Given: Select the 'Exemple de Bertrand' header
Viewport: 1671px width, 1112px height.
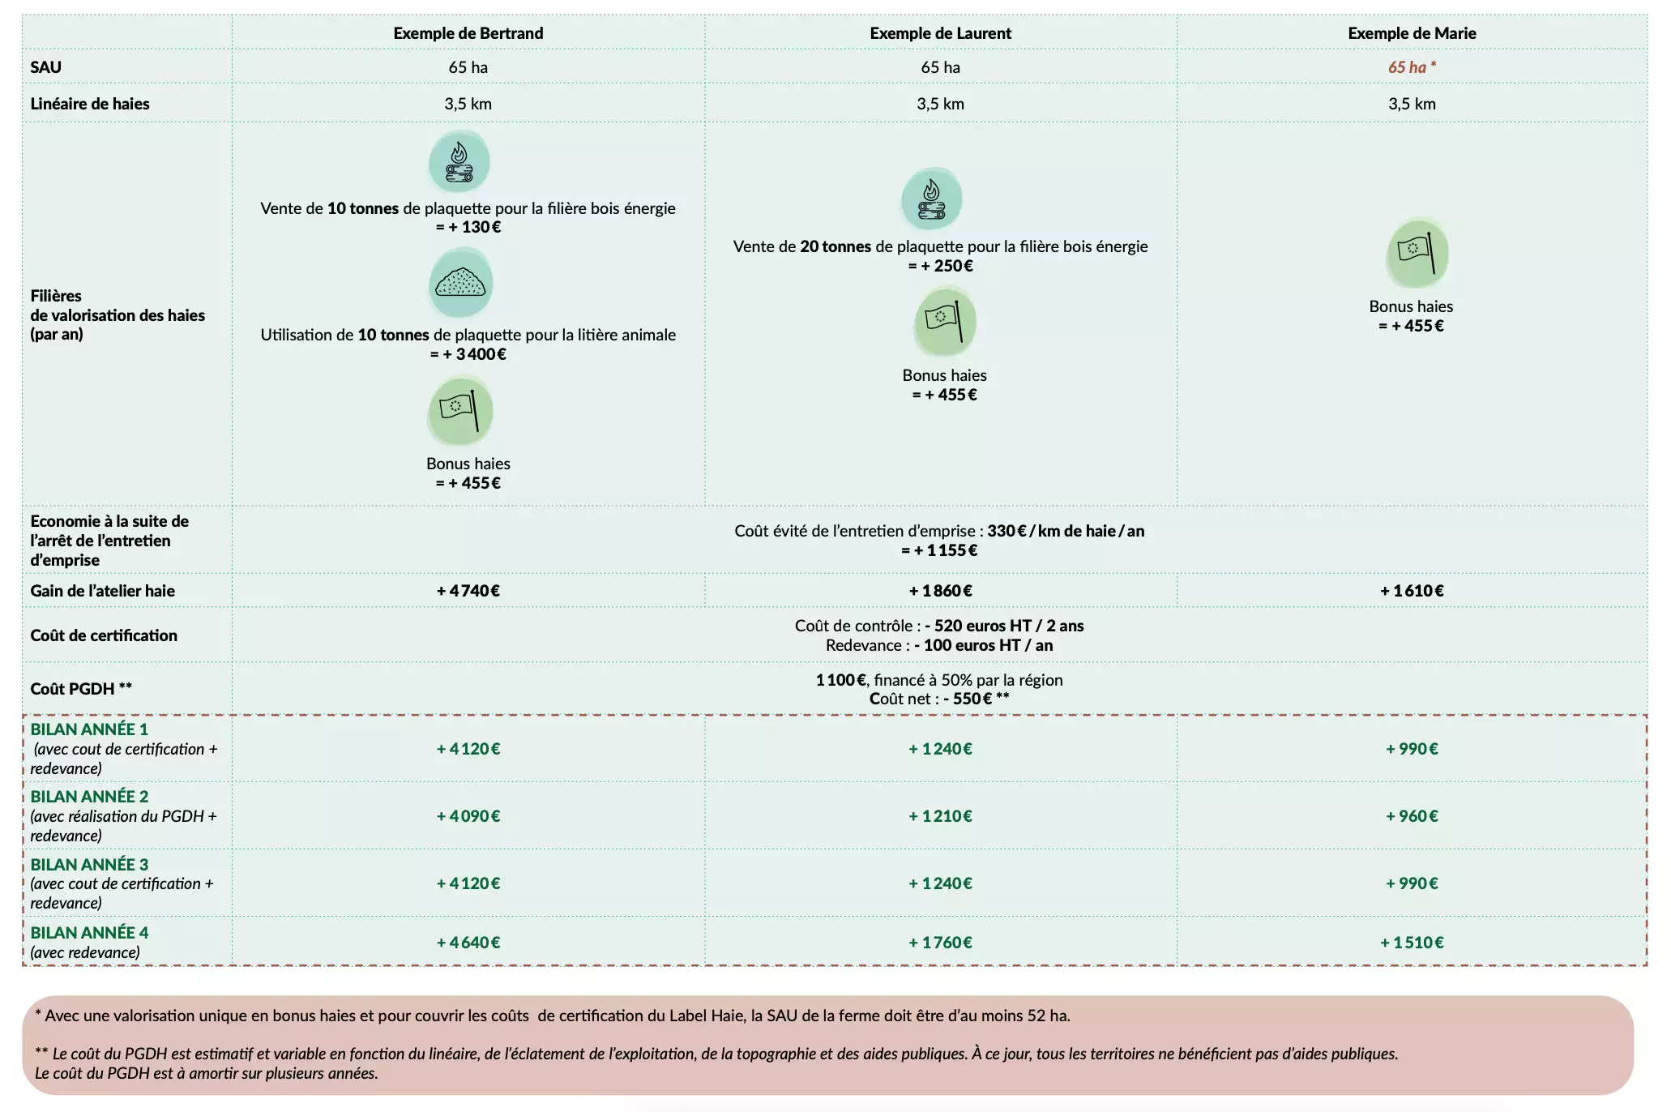Looking at the screenshot, I should point(468,33).
